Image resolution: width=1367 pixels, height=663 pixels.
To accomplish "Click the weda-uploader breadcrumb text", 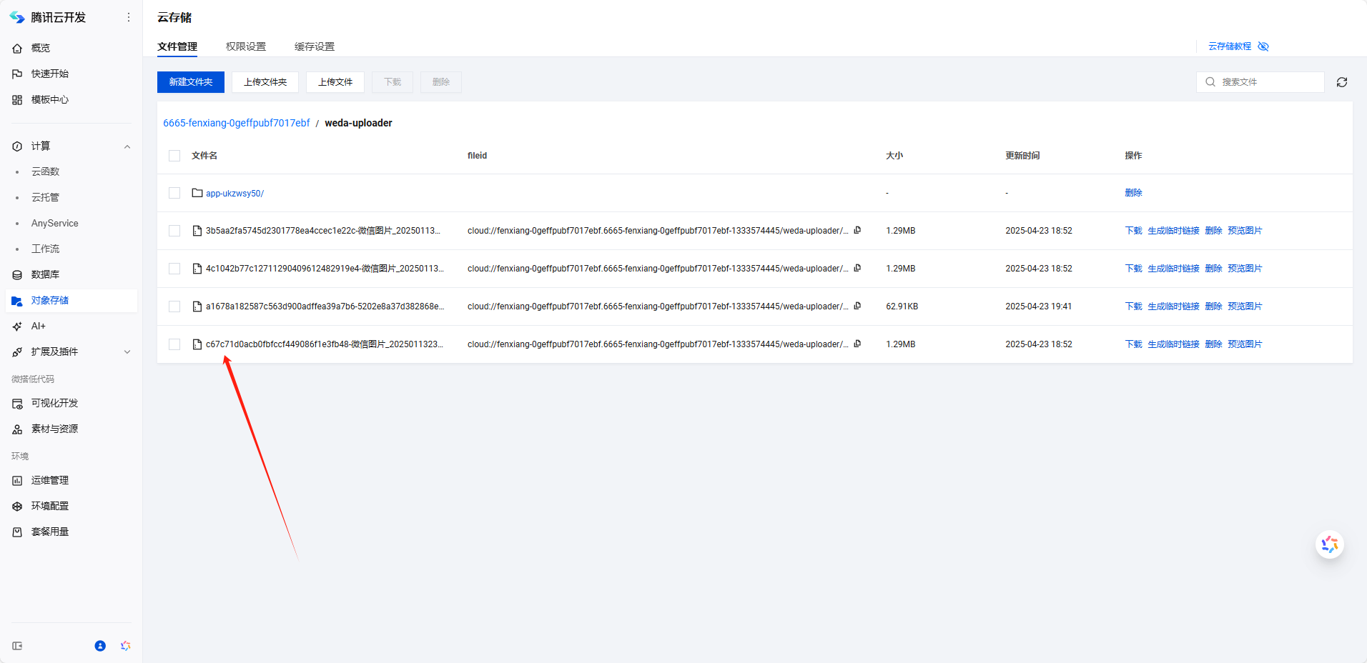I will [x=358, y=123].
